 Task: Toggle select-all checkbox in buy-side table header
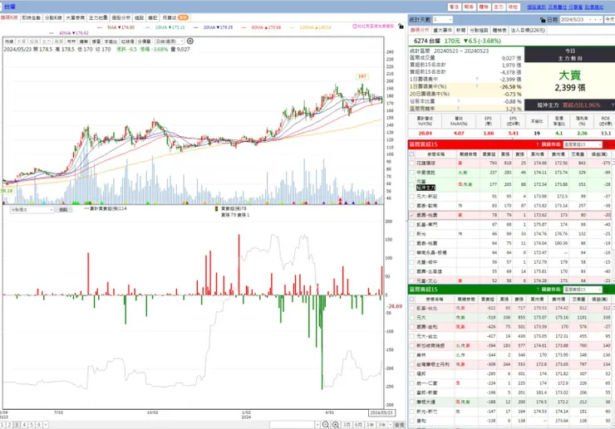click(411, 154)
